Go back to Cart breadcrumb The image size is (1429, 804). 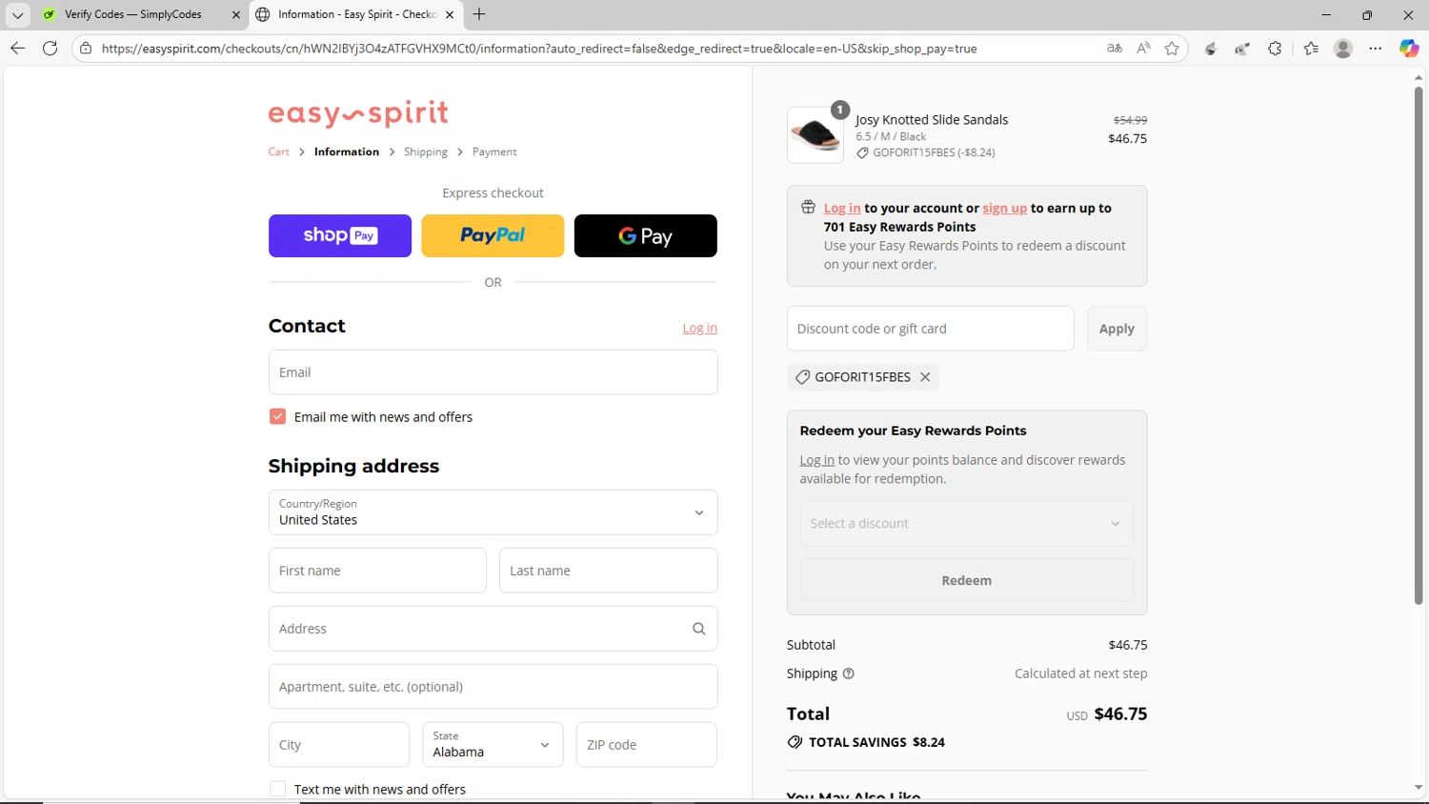tap(279, 151)
